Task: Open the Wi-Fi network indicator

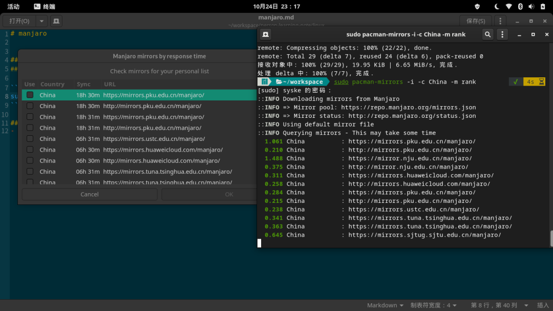Action: click(508, 6)
